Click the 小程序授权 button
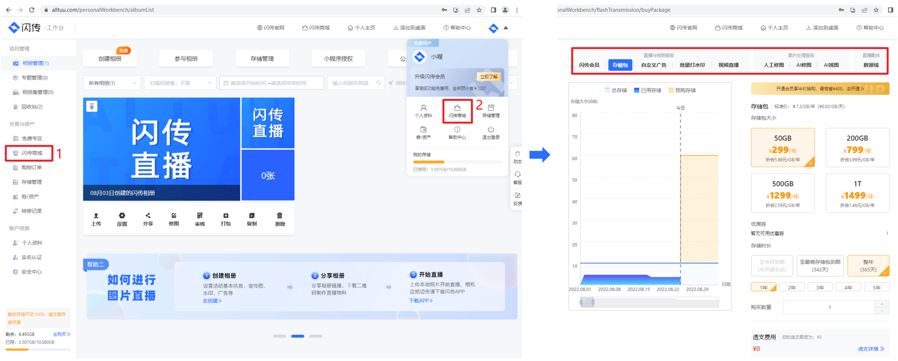 tap(338, 58)
